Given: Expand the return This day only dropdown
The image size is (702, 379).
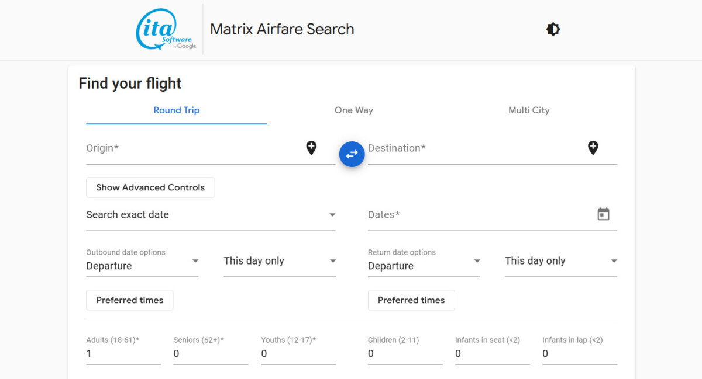Looking at the screenshot, I should 561,261.
